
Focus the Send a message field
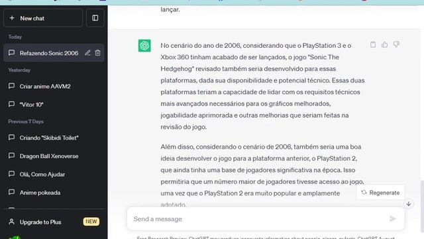[x=266, y=219]
